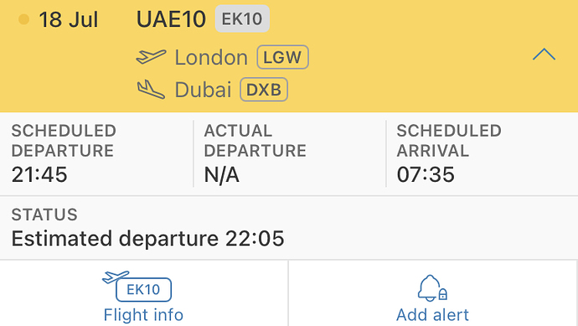Click the landing airplane icon beside Dubai
Image resolution: width=578 pixels, height=326 pixels.
point(151,89)
